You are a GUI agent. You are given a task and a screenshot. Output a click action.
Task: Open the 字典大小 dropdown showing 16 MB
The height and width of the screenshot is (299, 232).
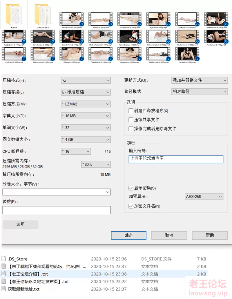click(x=86, y=116)
